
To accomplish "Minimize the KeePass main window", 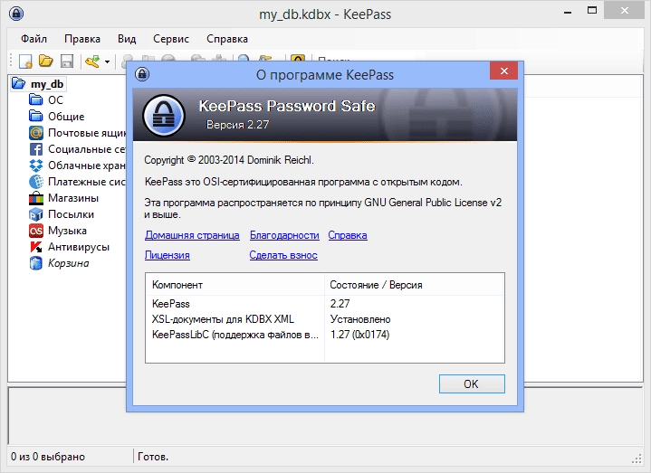I will pos(568,12).
